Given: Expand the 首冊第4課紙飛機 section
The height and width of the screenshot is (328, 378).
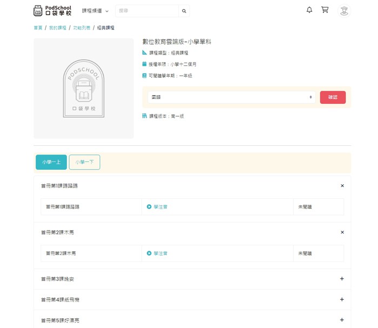Looking at the screenshot, I should (342, 299).
